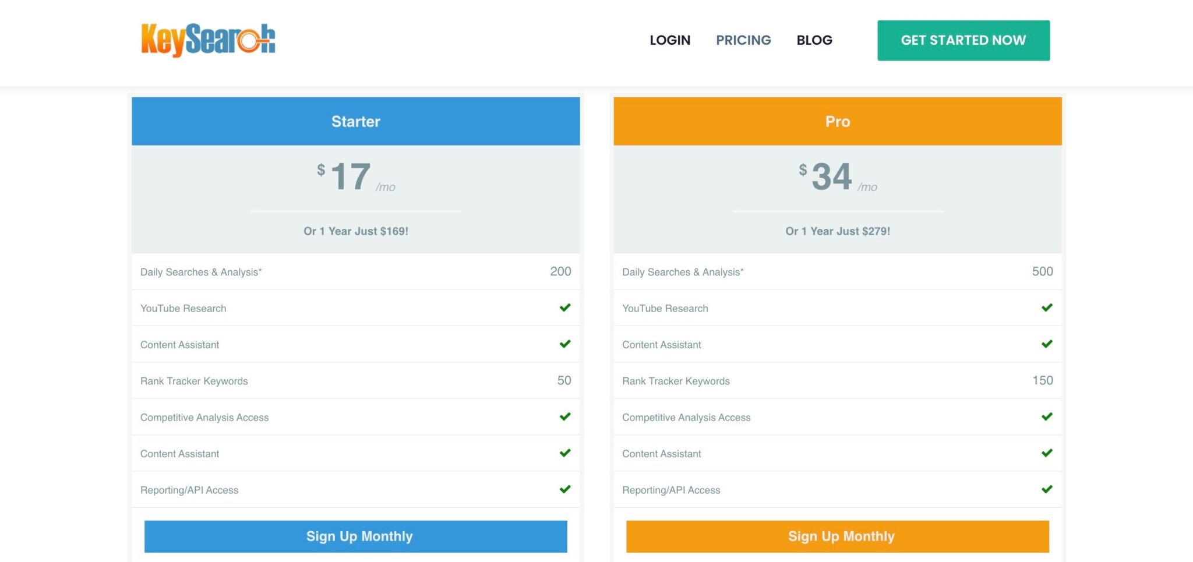Click the Pro $34 /mo price
1193x562 pixels.
(838, 176)
